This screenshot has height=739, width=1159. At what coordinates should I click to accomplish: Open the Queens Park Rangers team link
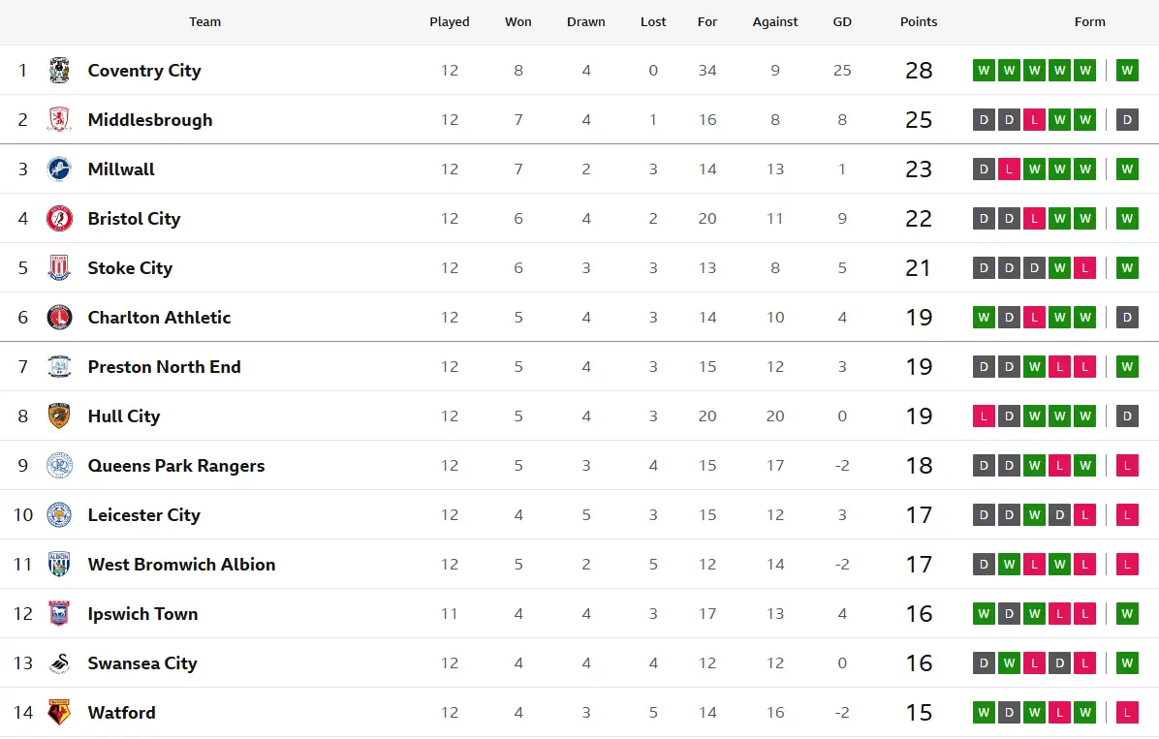click(x=175, y=466)
